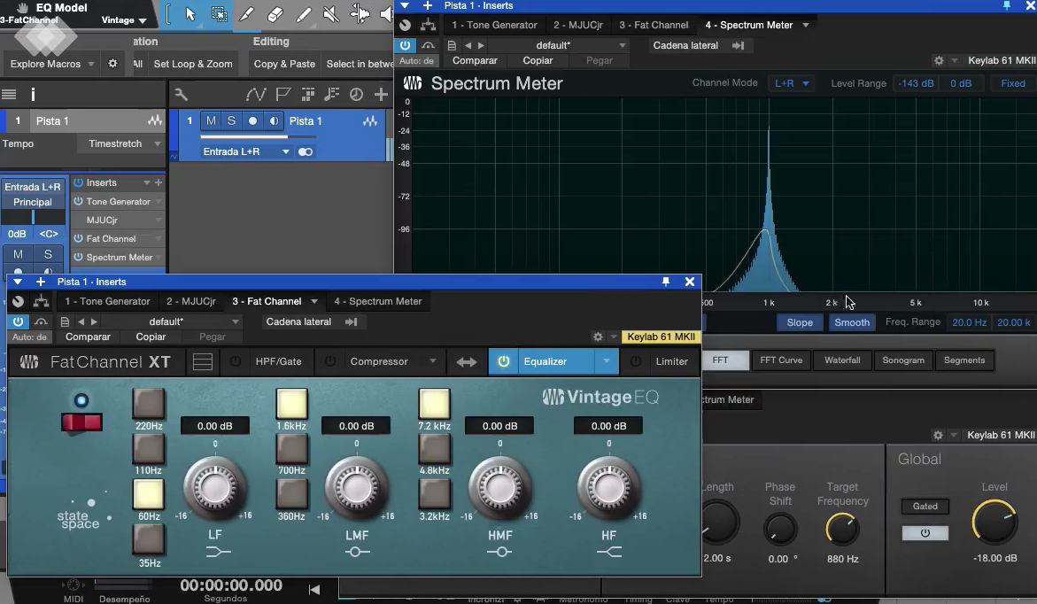Open the Compressor model dropdown arrow

(432, 361)
